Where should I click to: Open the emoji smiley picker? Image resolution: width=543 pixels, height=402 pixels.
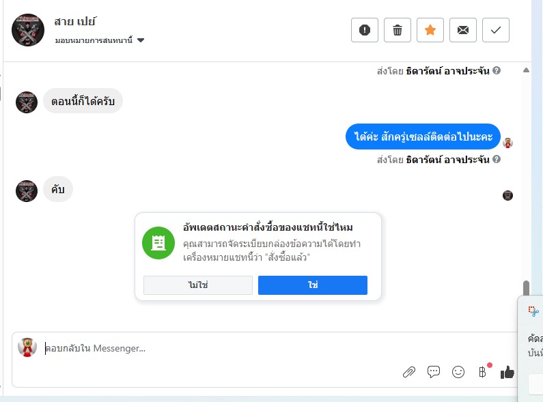point(458,372)
